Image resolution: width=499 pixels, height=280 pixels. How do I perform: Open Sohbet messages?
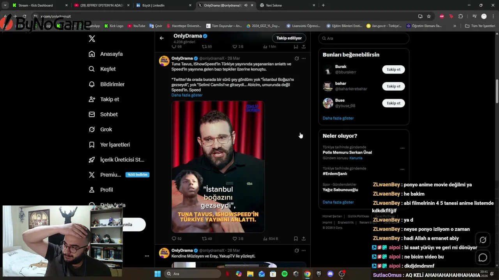point(103,114)
